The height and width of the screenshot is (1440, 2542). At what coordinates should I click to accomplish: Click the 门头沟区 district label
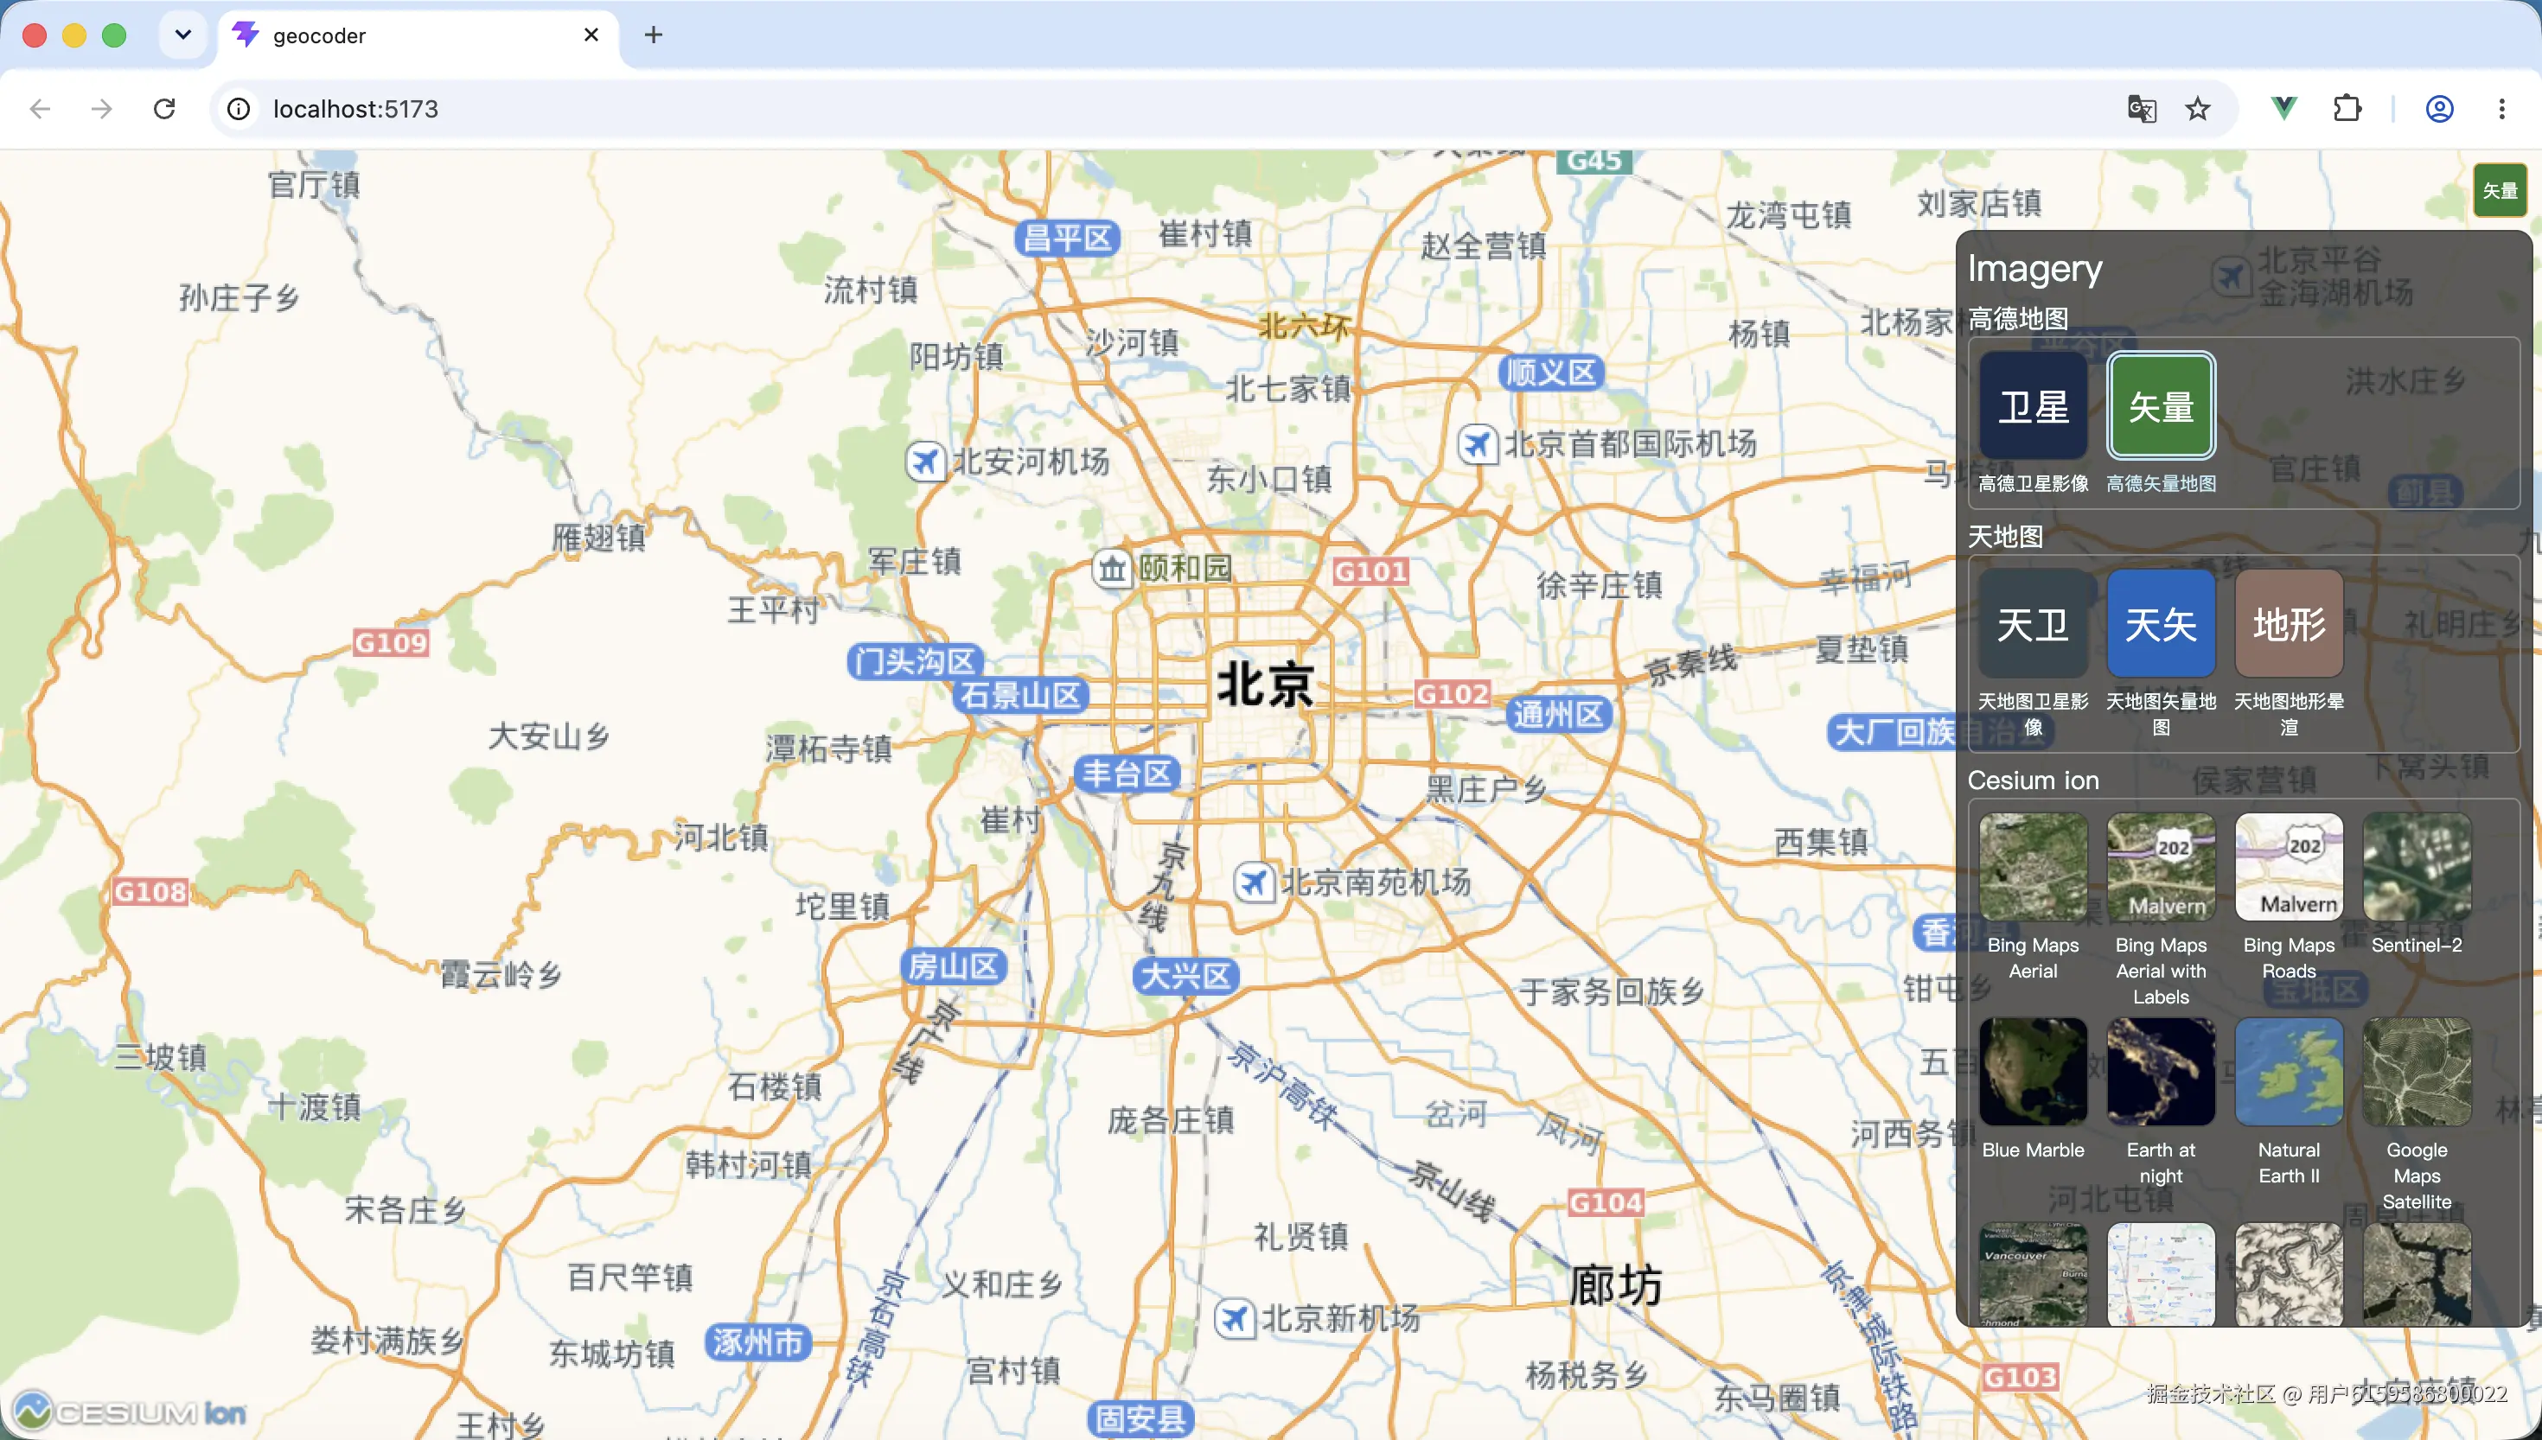914,660
